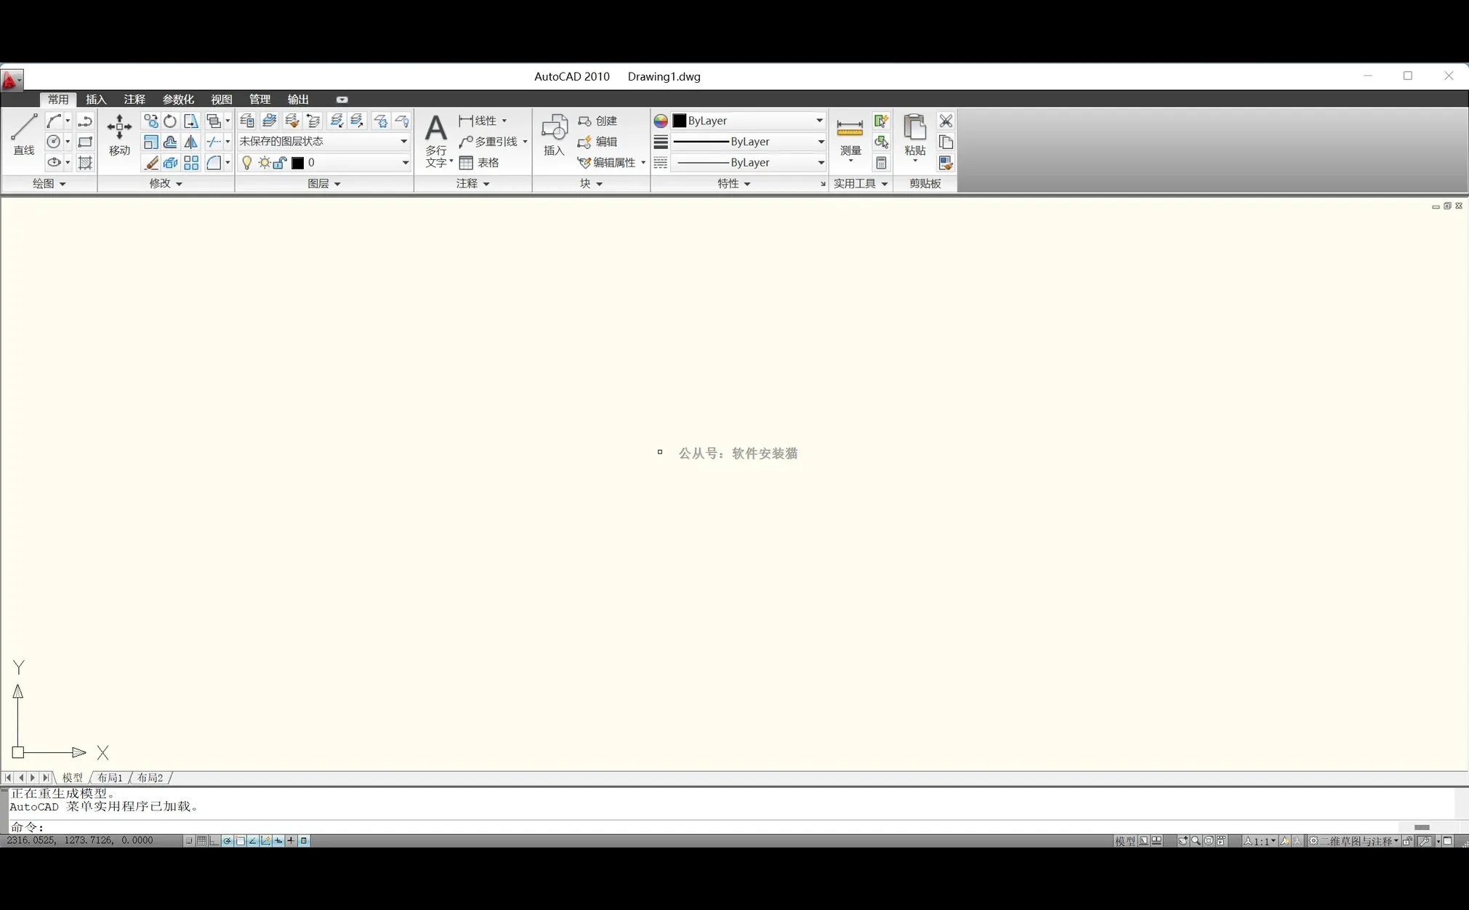This screenshot has width=1469, height=910.
Task: Open the 未保存的图层状态 layer states dropdown
Action: click(323, 141)
